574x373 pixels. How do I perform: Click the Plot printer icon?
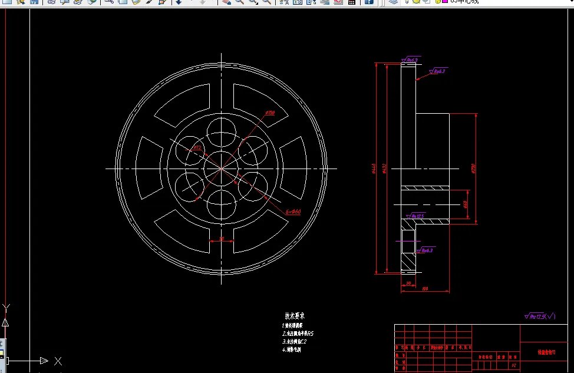point(51,1)
